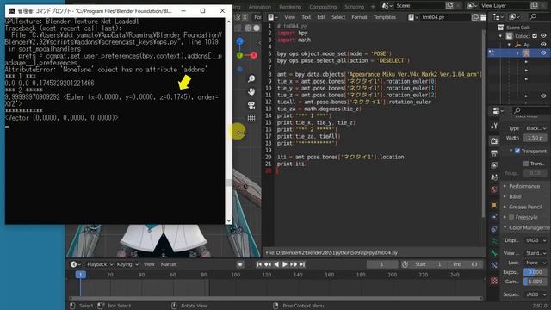
Task: Uncheck the Transparent film checkbox
Action: click(x=517, y=151)
